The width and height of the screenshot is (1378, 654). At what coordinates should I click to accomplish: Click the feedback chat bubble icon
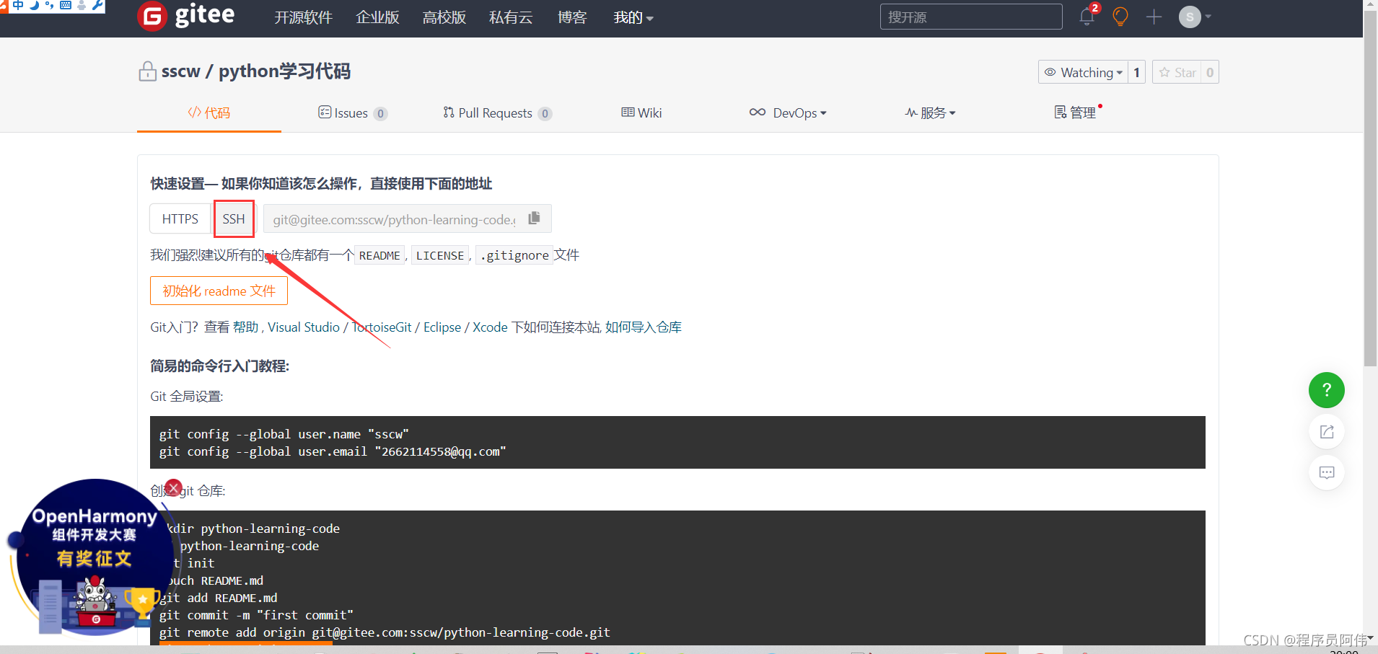(x=1326, y=472)
